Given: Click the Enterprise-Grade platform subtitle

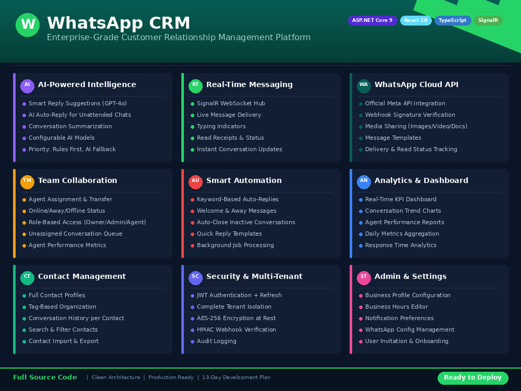Looking at the screenshot, I should (179, 37).
